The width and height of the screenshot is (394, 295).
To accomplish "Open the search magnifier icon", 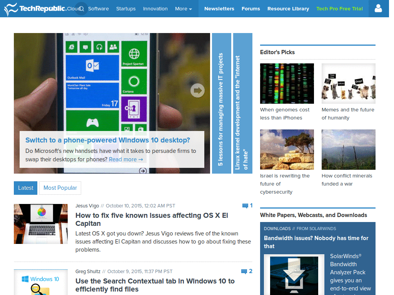I will click(82, 9).
